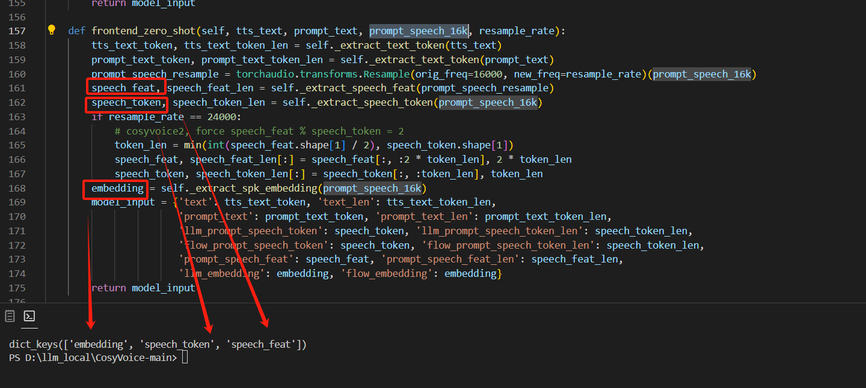
Task: Click red-boxed embedding variable on line 168
Action: [x=117, y=189]
